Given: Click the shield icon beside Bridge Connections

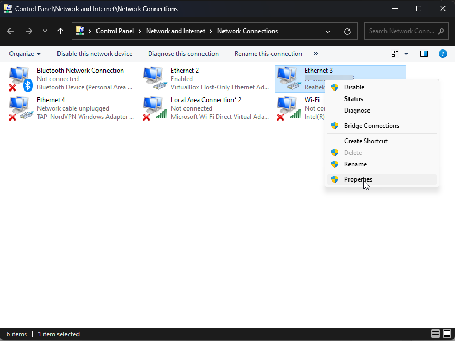Looking at the screenshot, I should click(x=335, y=126).
